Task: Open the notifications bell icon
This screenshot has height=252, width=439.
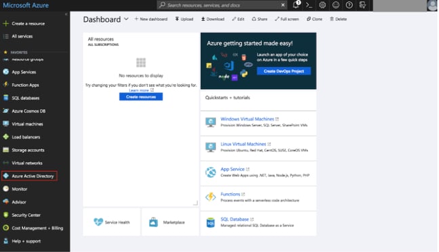Action: 296,5
